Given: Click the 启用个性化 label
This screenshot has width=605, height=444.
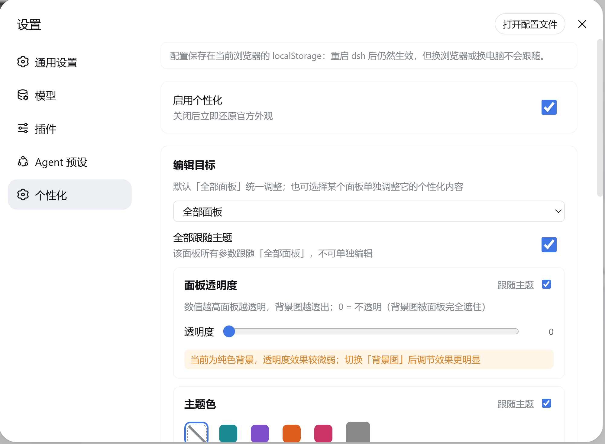Looking at the screenshot, I should click(x=198, y=100).
